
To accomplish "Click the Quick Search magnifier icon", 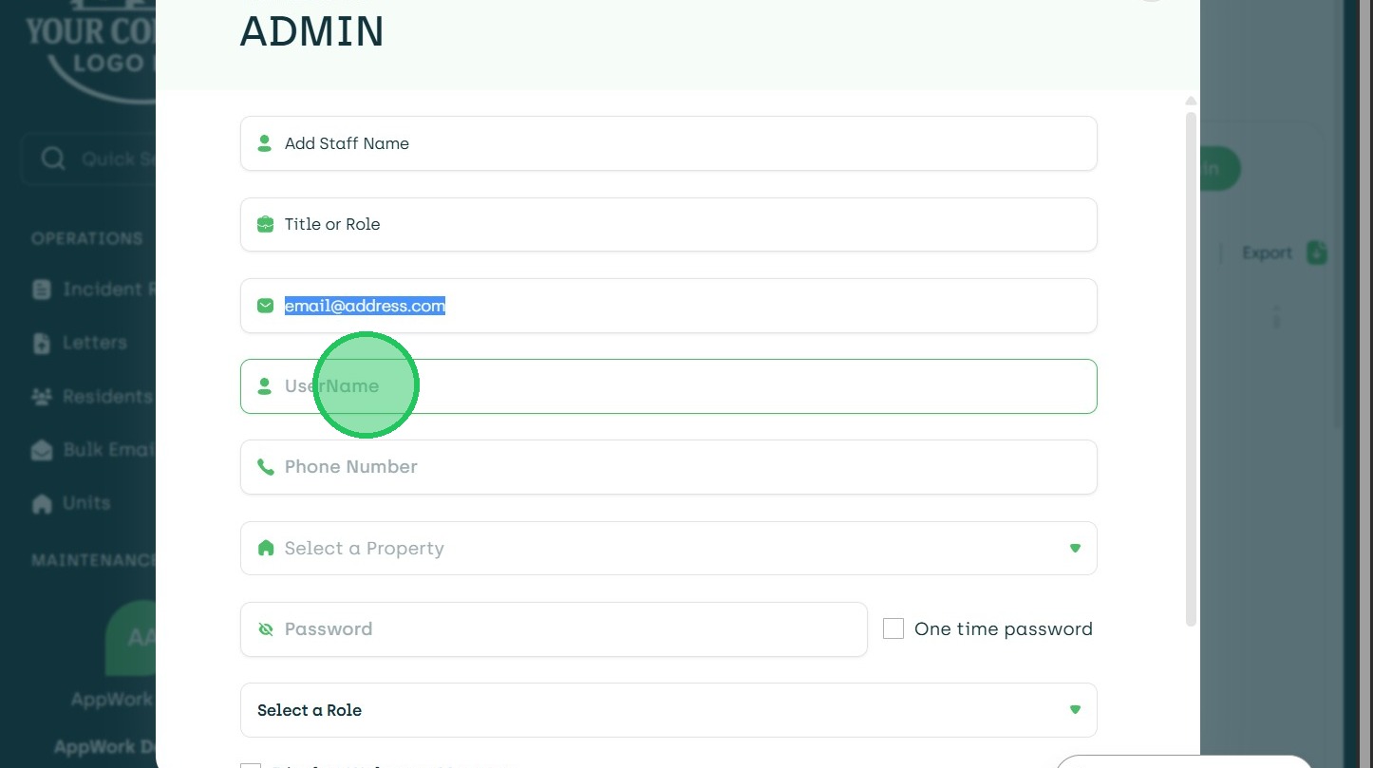I will [x=53, y=159].
